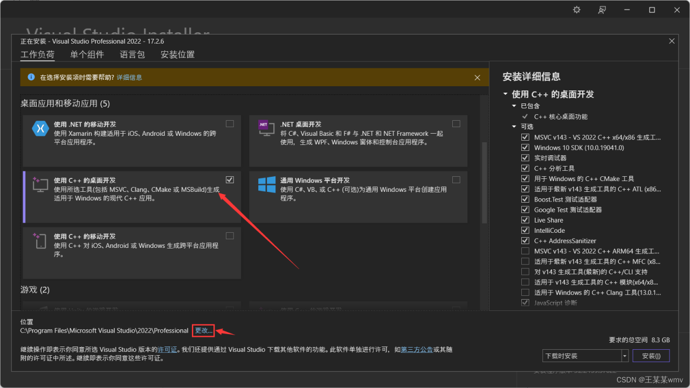Collapse the 可选 component group
Viewport: 690px width, 388px height.
coord(514,127)
